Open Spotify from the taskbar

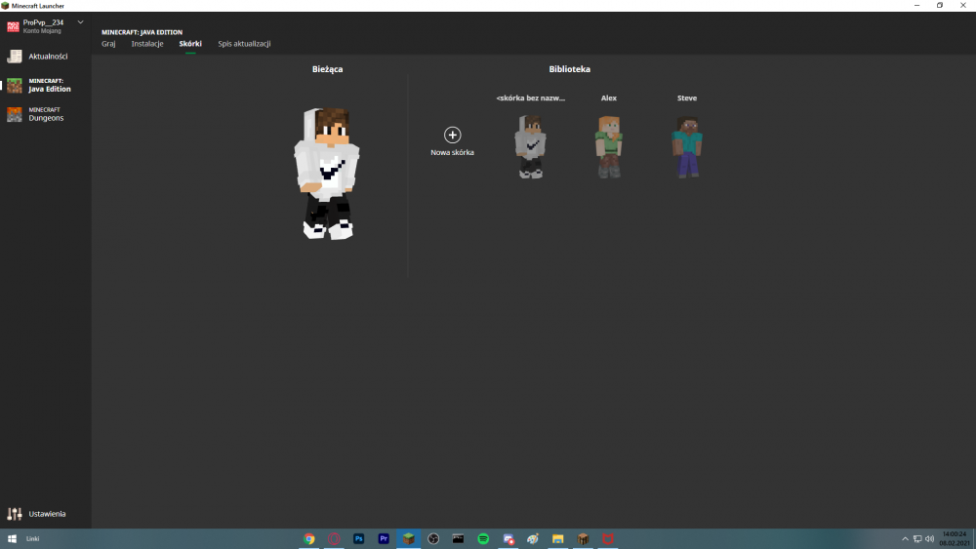(483, 538)
